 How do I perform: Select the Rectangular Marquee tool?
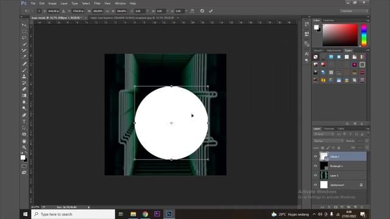[24, 31]
